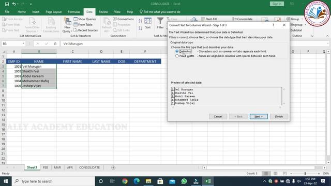Adjust the zoom slider handle
This screenshot has height=186, width=331.
pos(305,174)
